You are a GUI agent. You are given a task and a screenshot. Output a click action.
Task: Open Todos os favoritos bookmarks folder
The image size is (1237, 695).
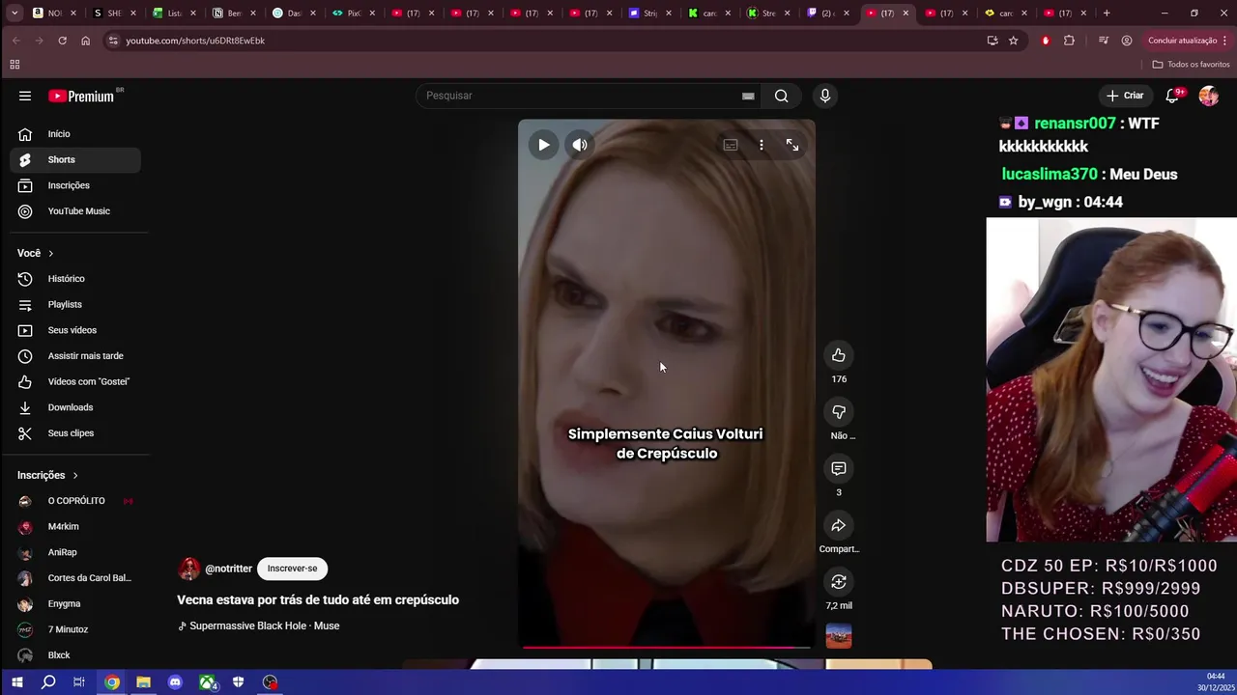click(x=1191, y=65)
